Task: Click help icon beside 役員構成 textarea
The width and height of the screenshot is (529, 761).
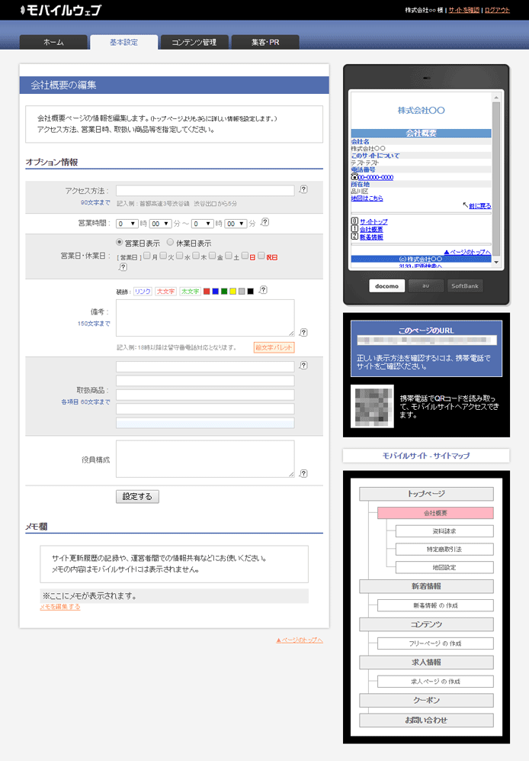Action: pyautogui.click(x=303, y=473)
